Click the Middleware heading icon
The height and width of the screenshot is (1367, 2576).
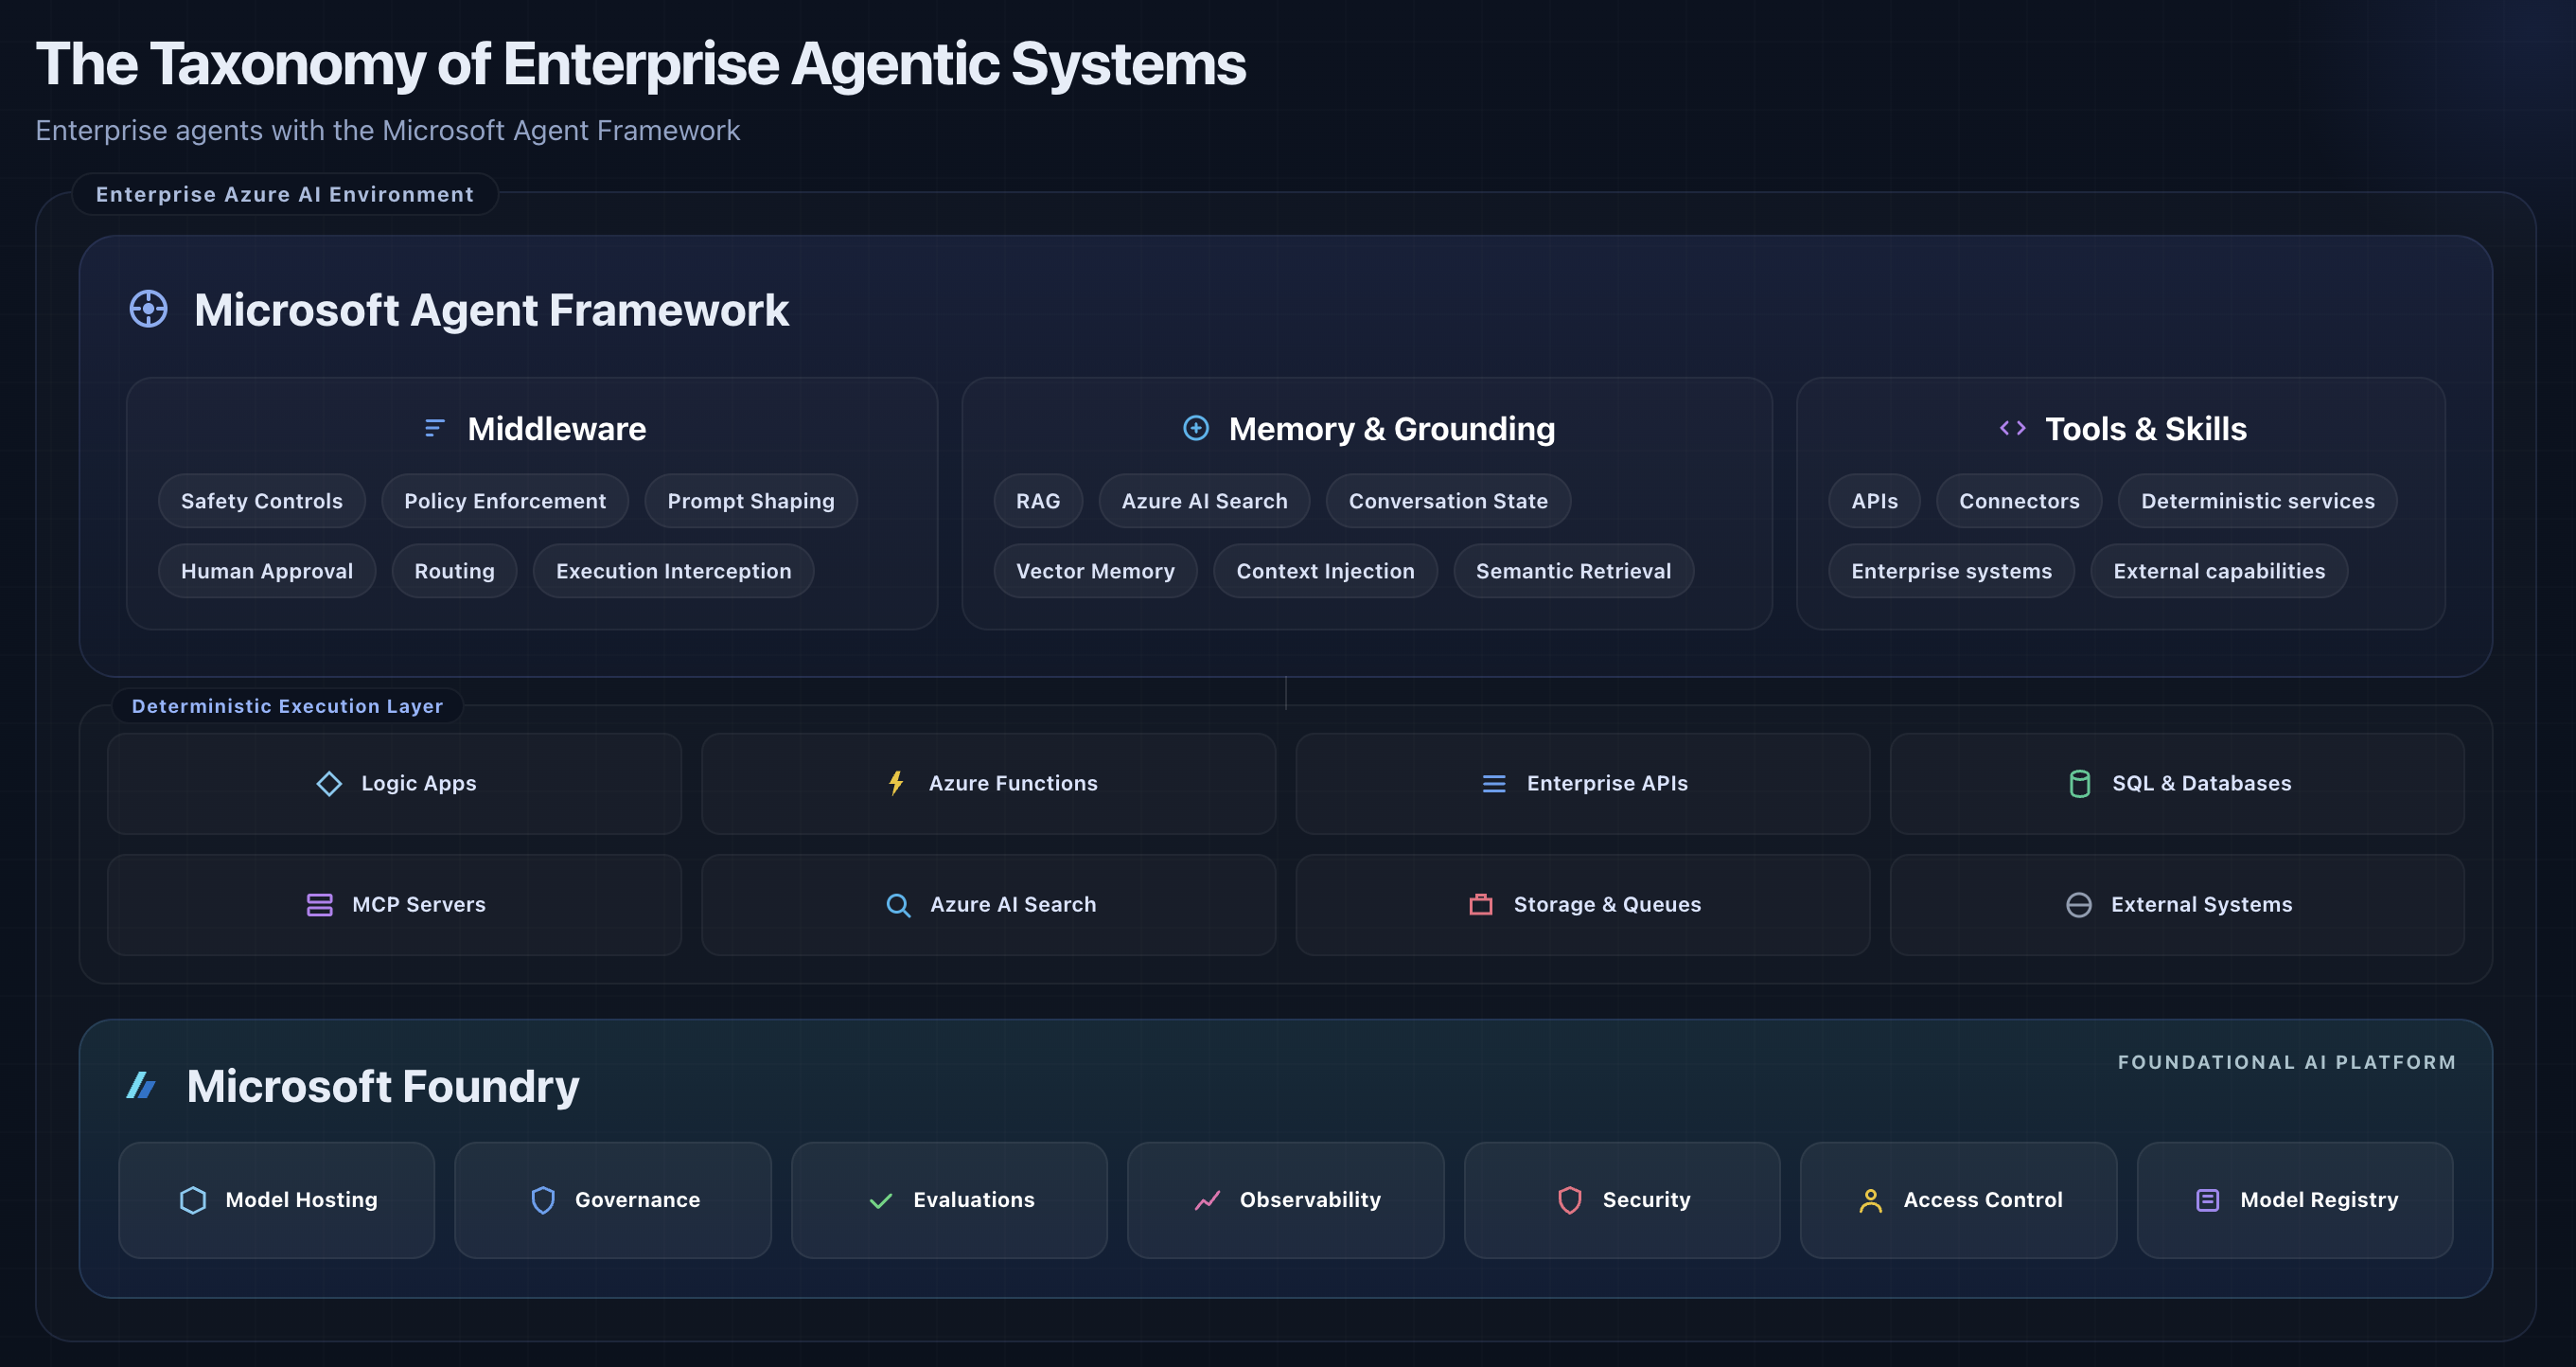[x=434, y=429]
